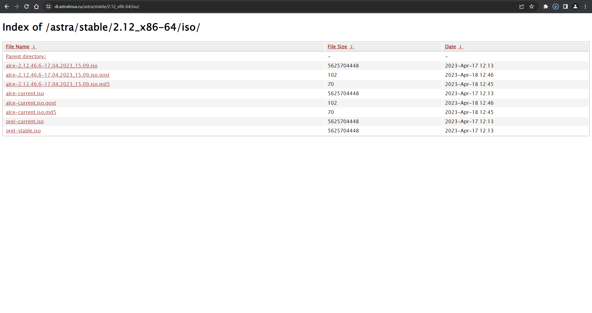Open the extensions puzzle icon
Image resolution: width=592 pixels, height=313 pixels.
[x=546, y=6]
